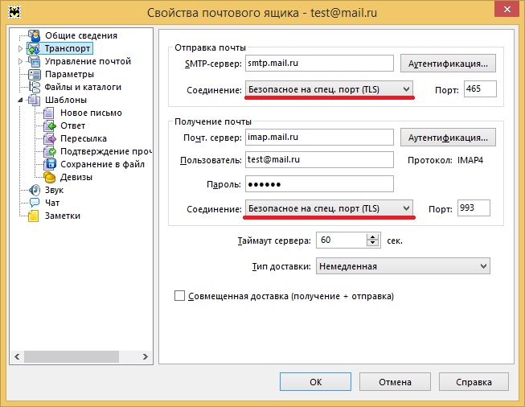This screenshot has width=525, height=407.
Task: Open SMTP Аутентификация settings button
Action: 448,64
